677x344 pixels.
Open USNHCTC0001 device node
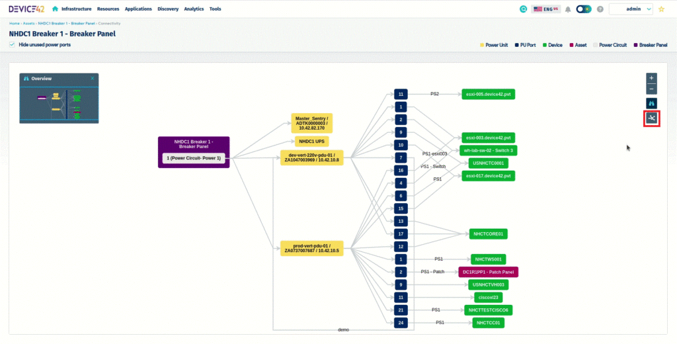pos(489,163)
